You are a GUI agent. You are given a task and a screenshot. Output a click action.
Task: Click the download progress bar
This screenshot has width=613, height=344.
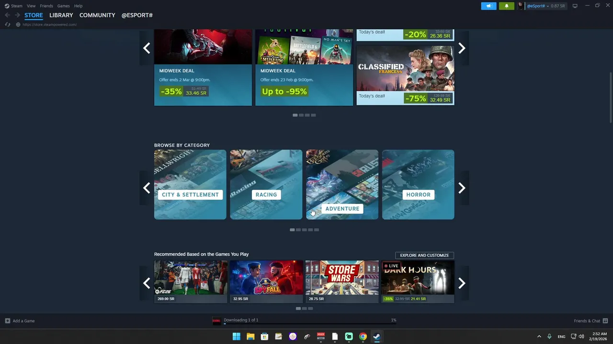coord(310,324)
